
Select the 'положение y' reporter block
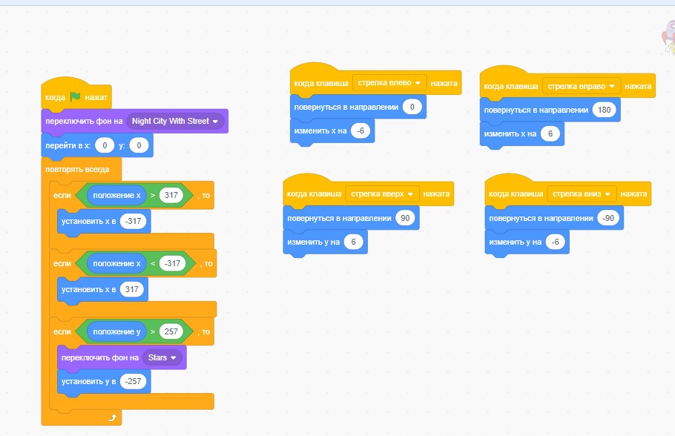pyautogui.click(x=116, y=331)
